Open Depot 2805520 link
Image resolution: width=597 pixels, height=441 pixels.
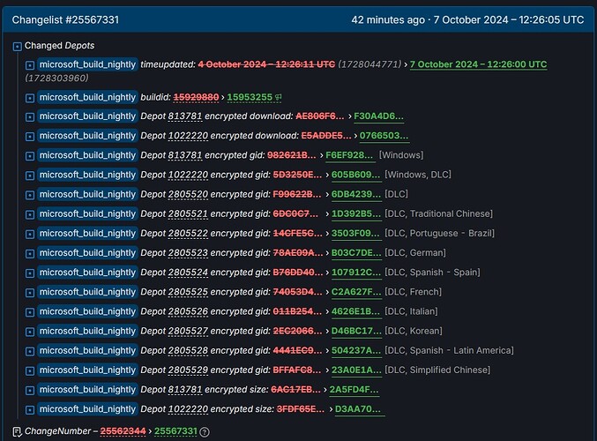pos(188,194)
